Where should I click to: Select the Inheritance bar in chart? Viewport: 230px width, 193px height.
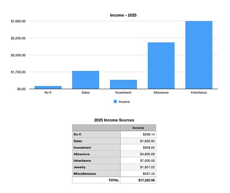199,55
